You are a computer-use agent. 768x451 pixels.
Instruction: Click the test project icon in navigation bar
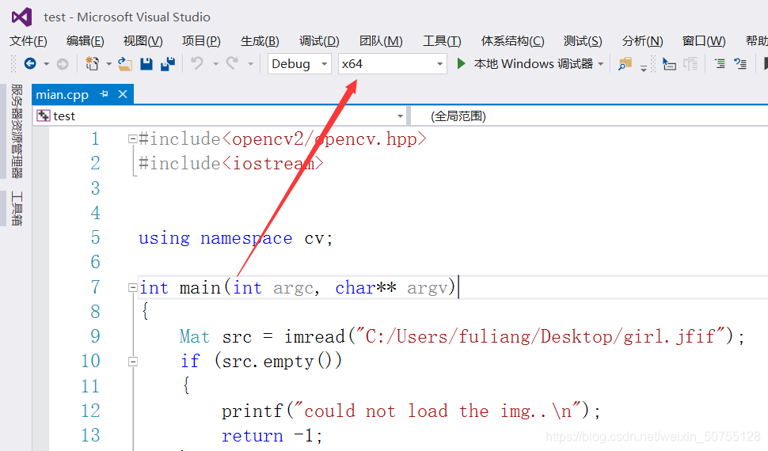[x=44, y=116]
